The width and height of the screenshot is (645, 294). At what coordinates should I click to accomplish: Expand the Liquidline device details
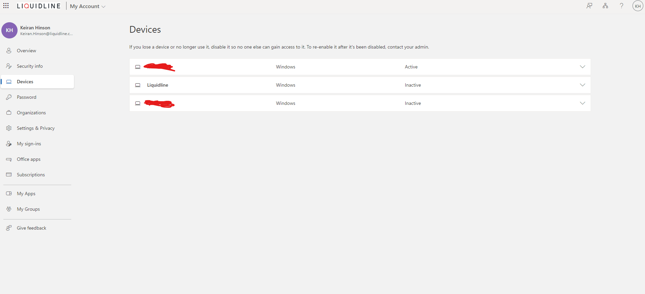point(582,85)
